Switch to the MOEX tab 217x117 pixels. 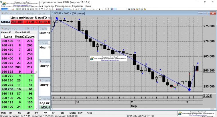[x=72, y=113]
